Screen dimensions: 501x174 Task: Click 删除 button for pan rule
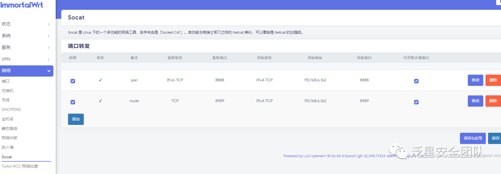click(x=493, y=80)
